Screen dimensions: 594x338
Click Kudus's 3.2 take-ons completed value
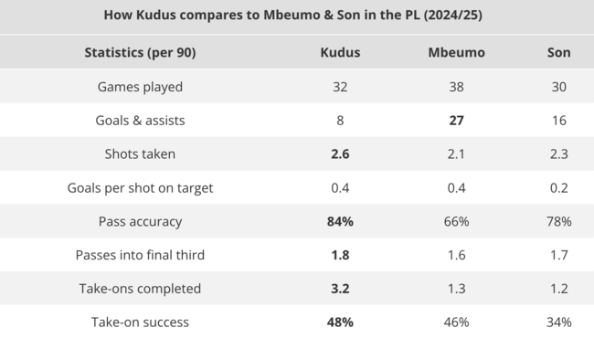340,289
